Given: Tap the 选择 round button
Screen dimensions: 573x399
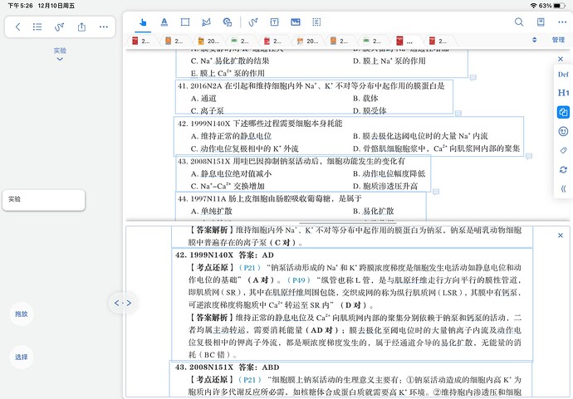Looking at the screenshot, I should pyautogui.click(x=22, y=357).
